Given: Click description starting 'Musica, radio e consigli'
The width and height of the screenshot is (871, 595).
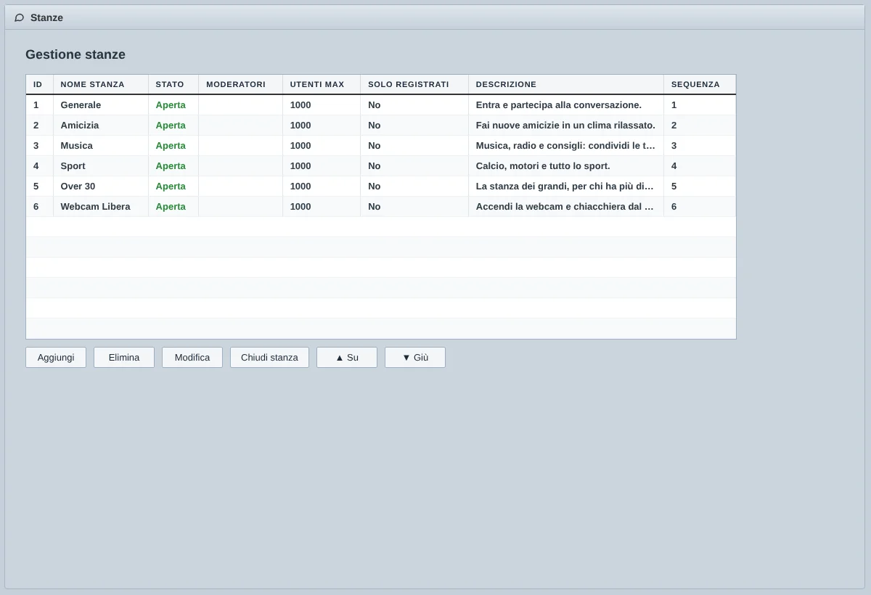Looking at the screenshot, I should (565, 146).
